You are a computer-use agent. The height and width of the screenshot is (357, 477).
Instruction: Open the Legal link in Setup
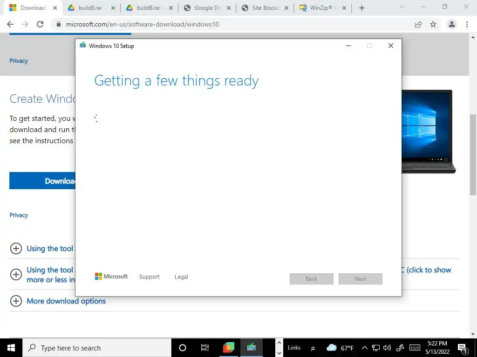(x=181, y=277)
